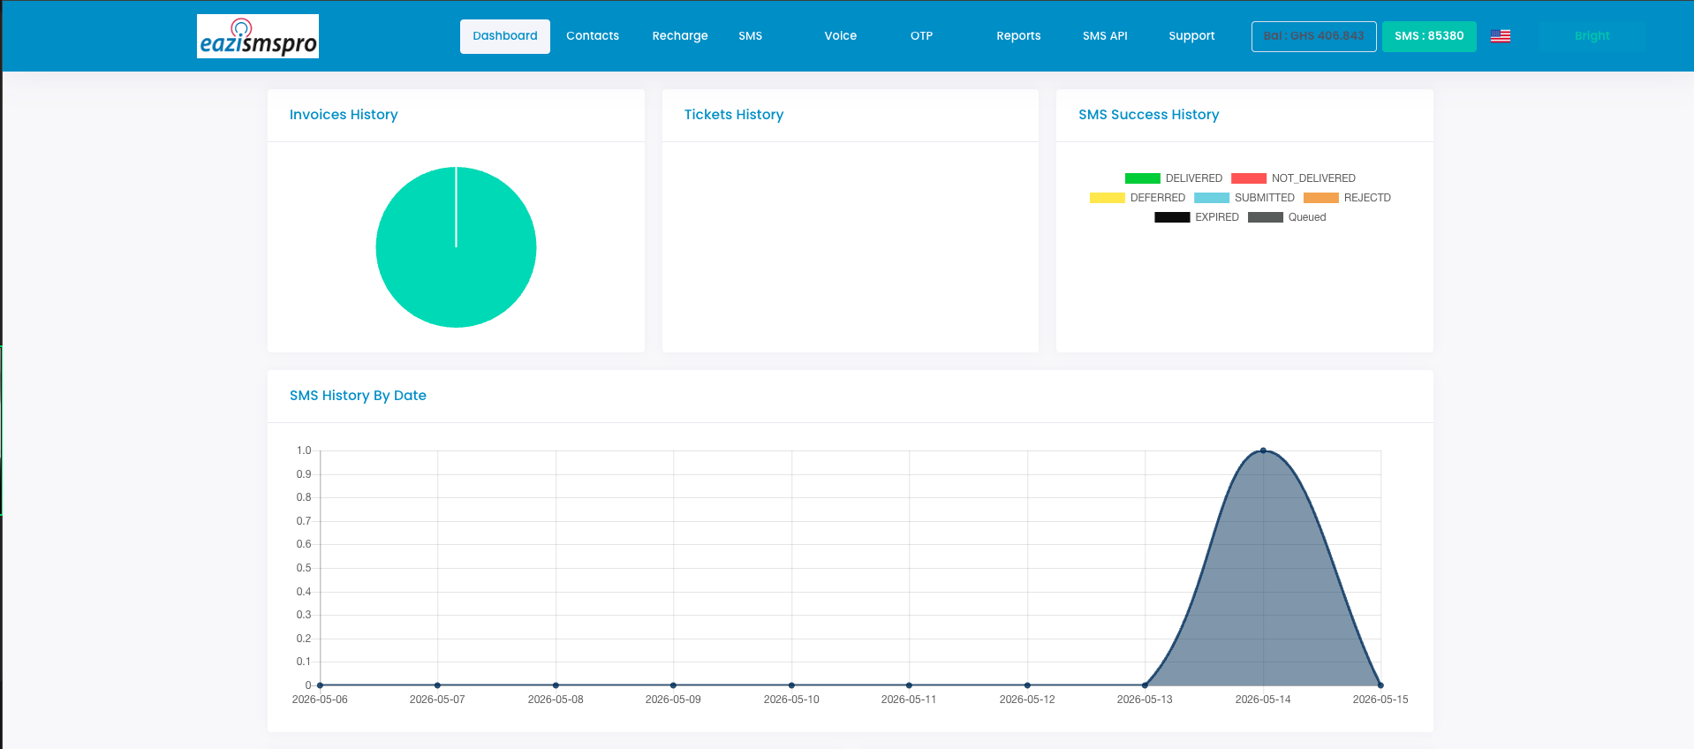Viewport: 1694px width, 749px height.
Task: Open the Dashboard tab
Action: [505, 36]
